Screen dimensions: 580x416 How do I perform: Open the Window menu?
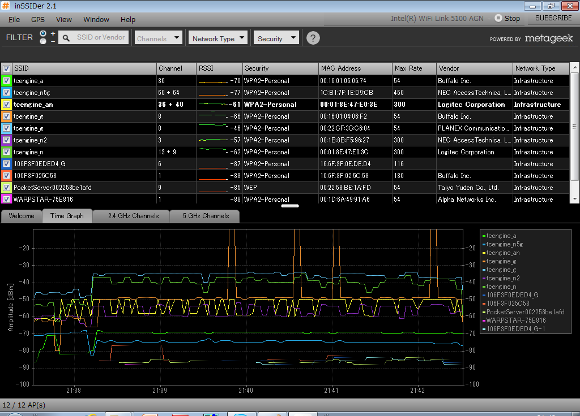(x=96, y=20)
